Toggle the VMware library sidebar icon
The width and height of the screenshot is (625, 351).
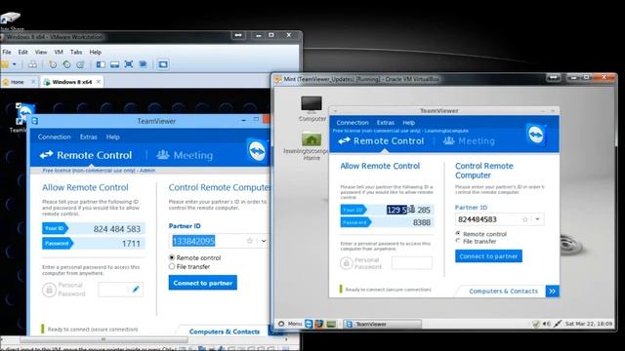coord(101,64)
